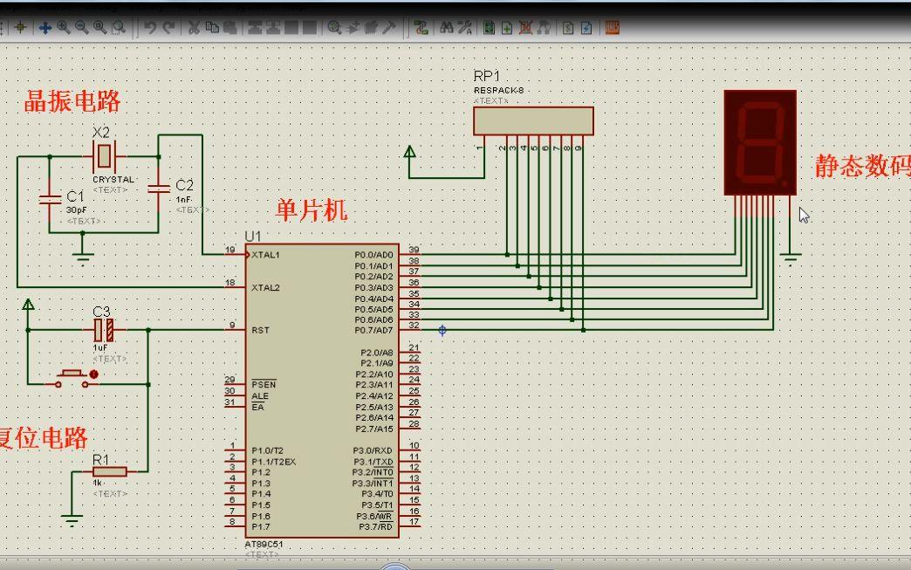Click the packaging tool icon
The height and width of the screenshot is (570, 911).
pyautogui.click(x=371, y=27)
